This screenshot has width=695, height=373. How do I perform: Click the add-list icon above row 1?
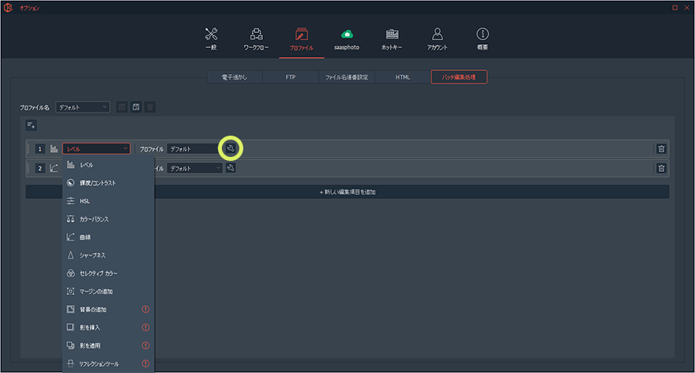pos(32,125)
